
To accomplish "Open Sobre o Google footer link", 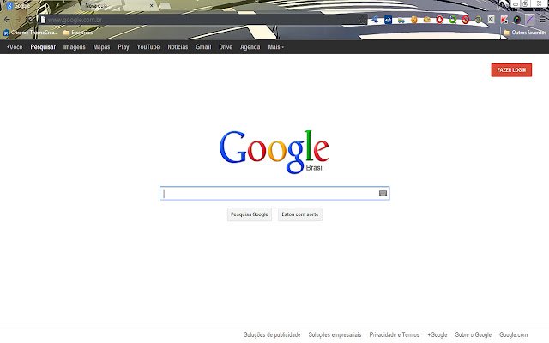I will pyautogui.click(x=473, y=334).
